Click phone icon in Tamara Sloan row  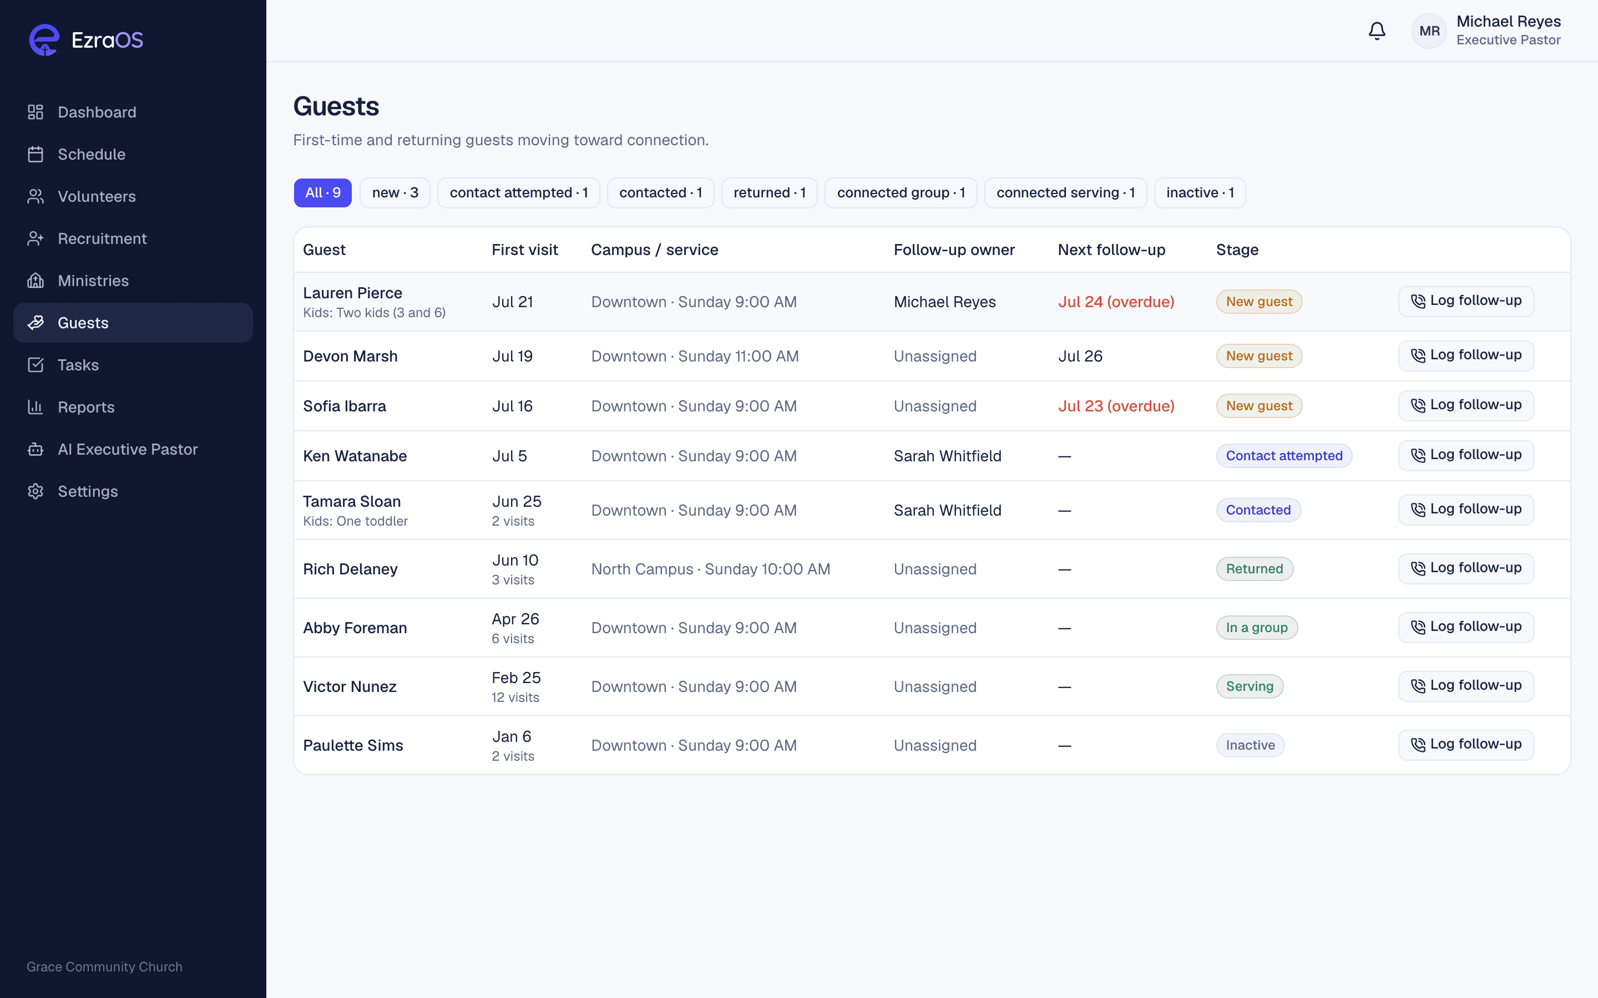(1418, 510)
